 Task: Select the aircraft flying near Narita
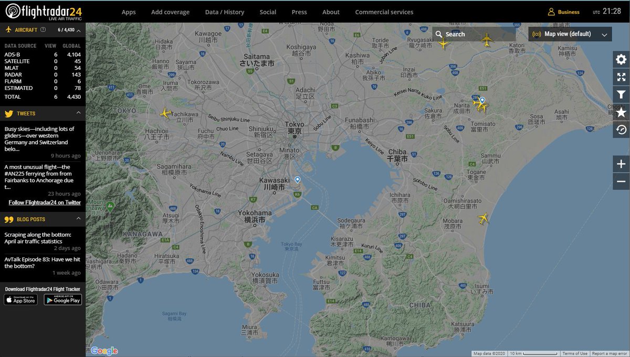coord(482,107)
